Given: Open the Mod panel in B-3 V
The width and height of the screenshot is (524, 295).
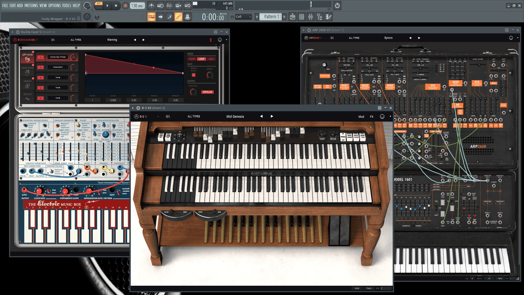Looking at the screenshot, I should point(361,117).
